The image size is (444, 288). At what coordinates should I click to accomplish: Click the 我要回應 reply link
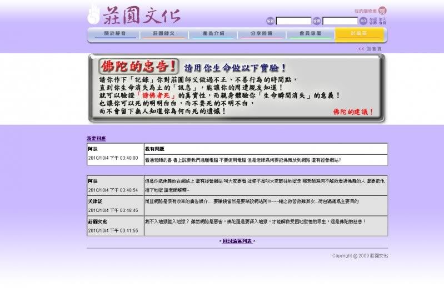point(96,138)
